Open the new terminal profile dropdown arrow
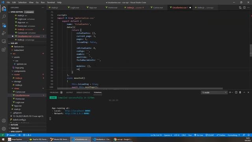The image size is (252, 142). [x=232, y=92]
